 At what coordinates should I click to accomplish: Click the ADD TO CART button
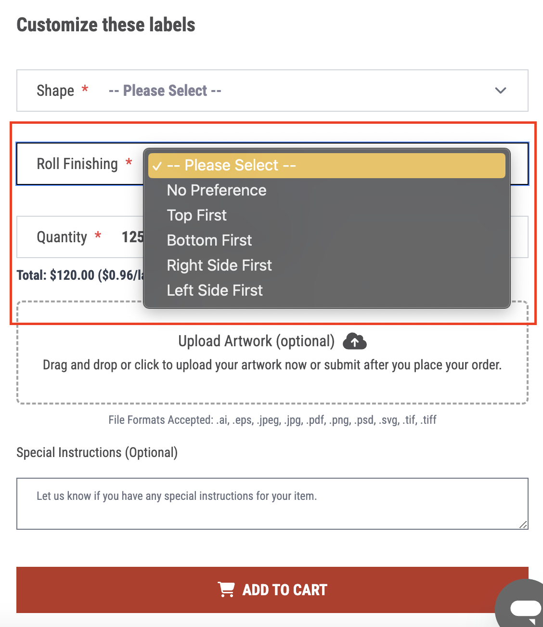(x=272, y=590)
